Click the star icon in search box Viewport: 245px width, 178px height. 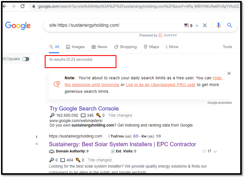pyautogui.click(x=197, y=26)
